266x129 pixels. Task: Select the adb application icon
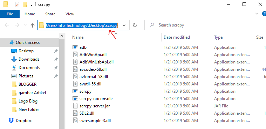[75, 47]
